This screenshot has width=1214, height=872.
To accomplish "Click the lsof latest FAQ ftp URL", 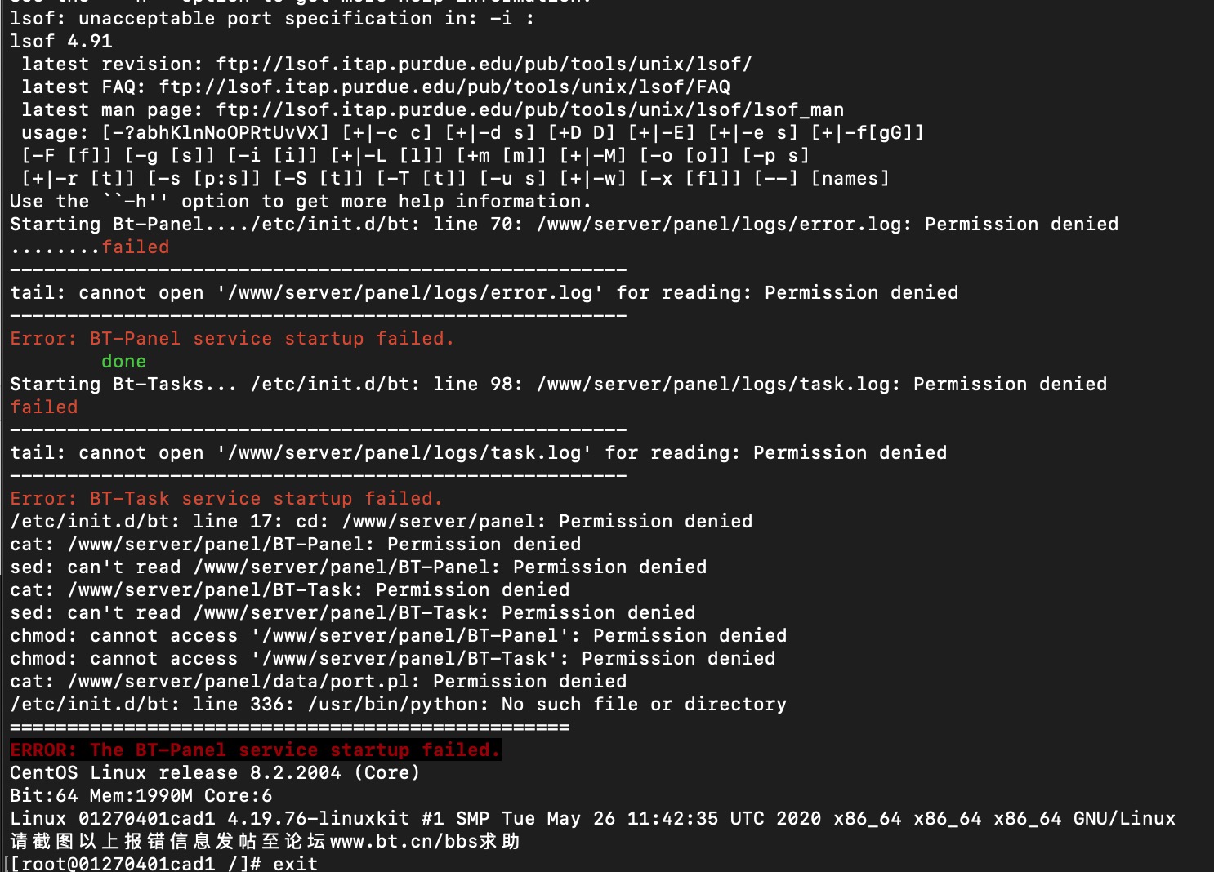I will pyautogui.click(x=444, y=87).
